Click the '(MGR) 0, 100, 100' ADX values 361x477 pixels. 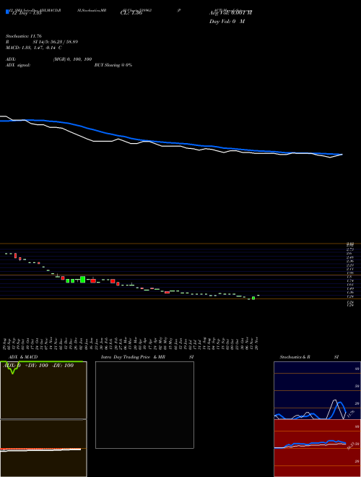[x=73, y=59]
